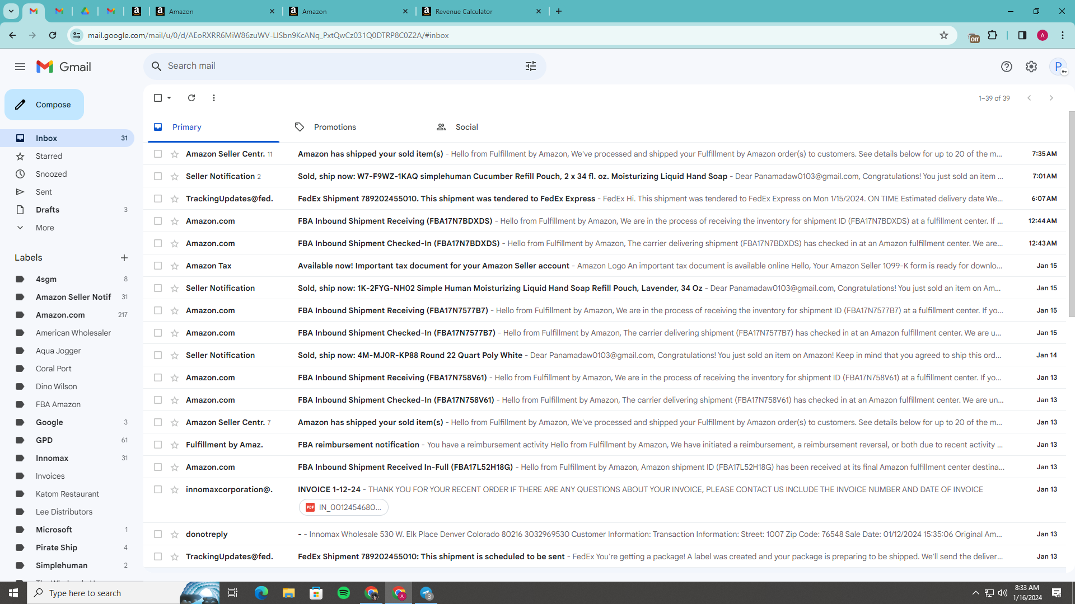Viewport: 1075px width, 604px height.
Task: Open Windows Start menu
Action: tap(13, 593)
